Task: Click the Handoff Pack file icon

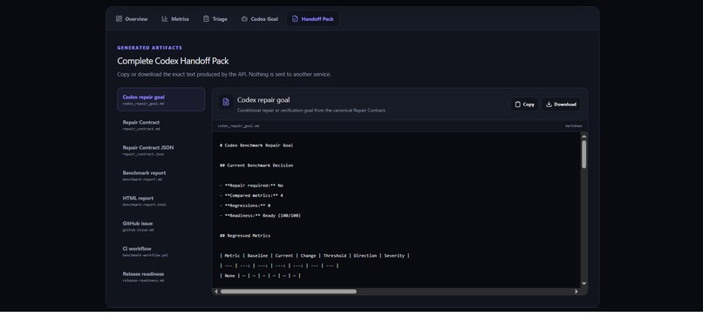Action: click(x=295, y=19)
